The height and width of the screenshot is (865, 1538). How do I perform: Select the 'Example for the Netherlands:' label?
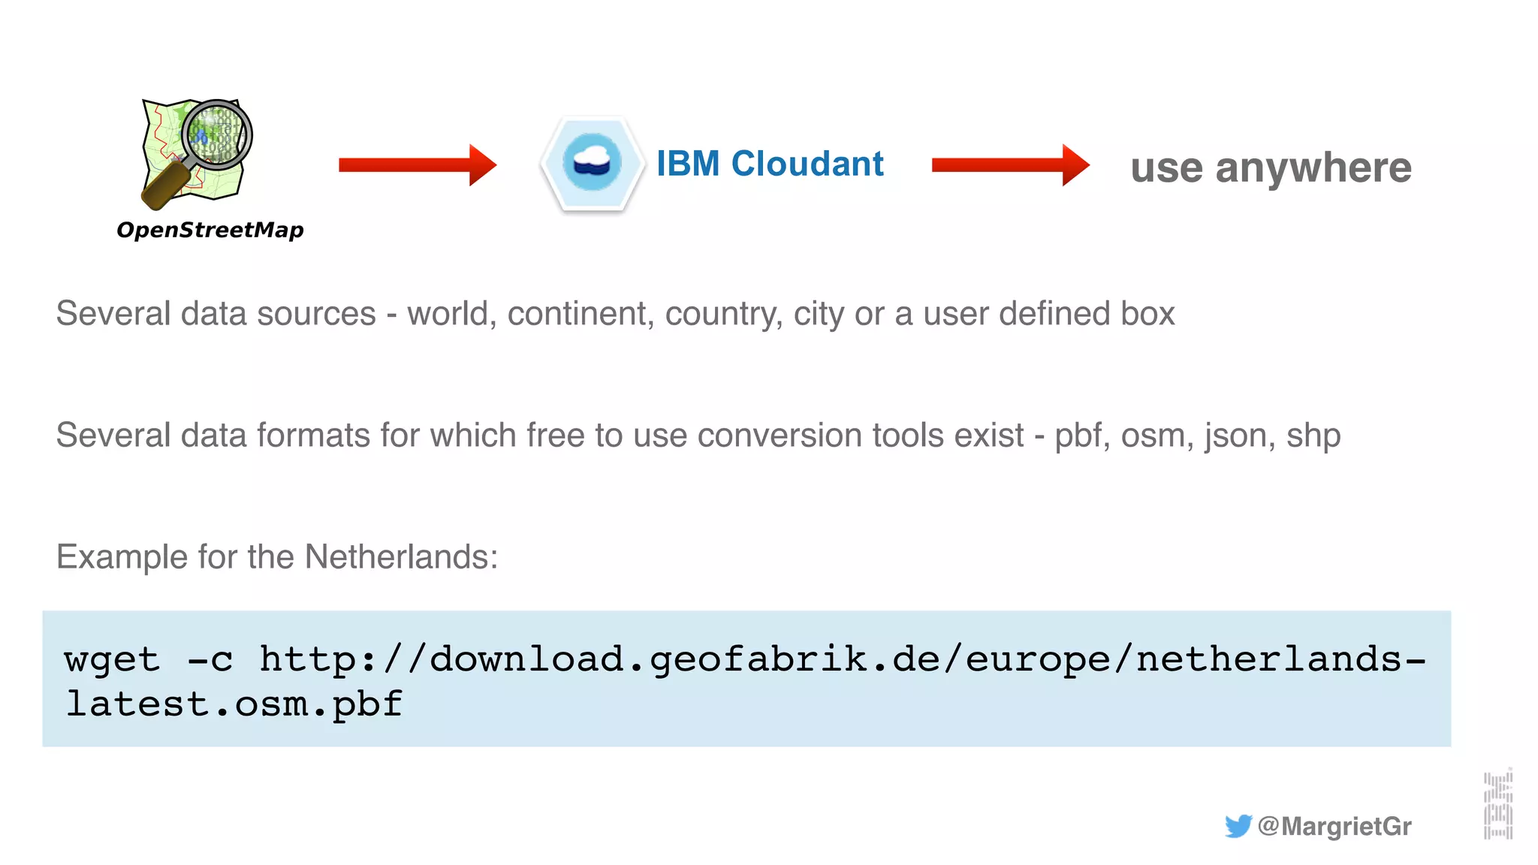point(277,557)
